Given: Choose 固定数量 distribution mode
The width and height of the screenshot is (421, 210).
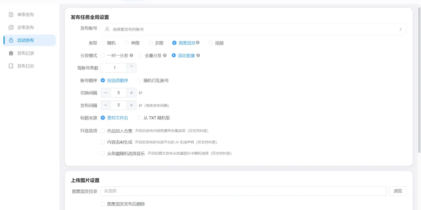Looking at the screenshot, I should pyautogui.click(x=174, y=55).
